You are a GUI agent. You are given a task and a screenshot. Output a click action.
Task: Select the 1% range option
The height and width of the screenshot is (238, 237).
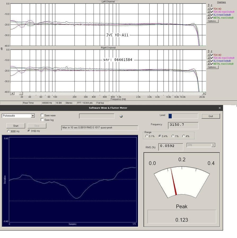tap(173, 136)
